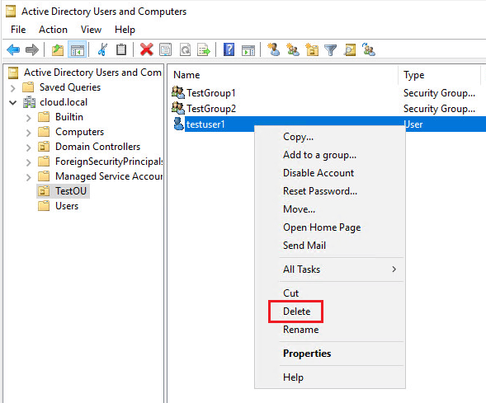Open the blue Help question mark icon
Image resolution: width=486 pixels, height=403 pixels.
click(229, 49)
